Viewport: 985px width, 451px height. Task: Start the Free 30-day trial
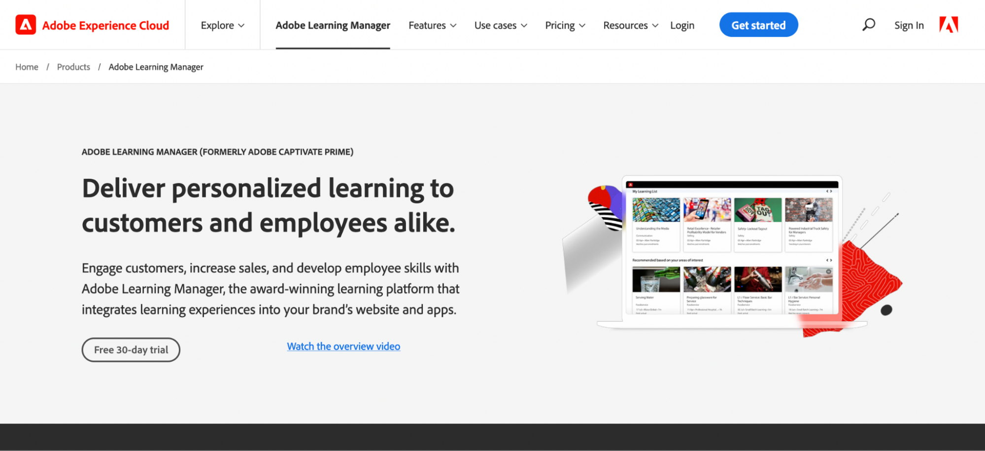pos(131,350)
